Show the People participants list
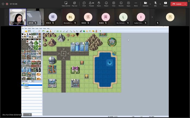Screen dimensions: 190x118 click(91, 4)
